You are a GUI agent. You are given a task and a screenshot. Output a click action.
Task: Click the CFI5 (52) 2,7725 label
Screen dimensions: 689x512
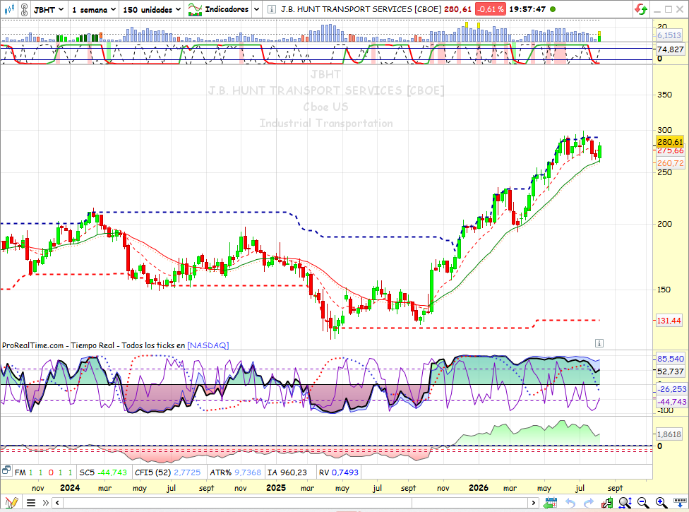pos(167,472)
